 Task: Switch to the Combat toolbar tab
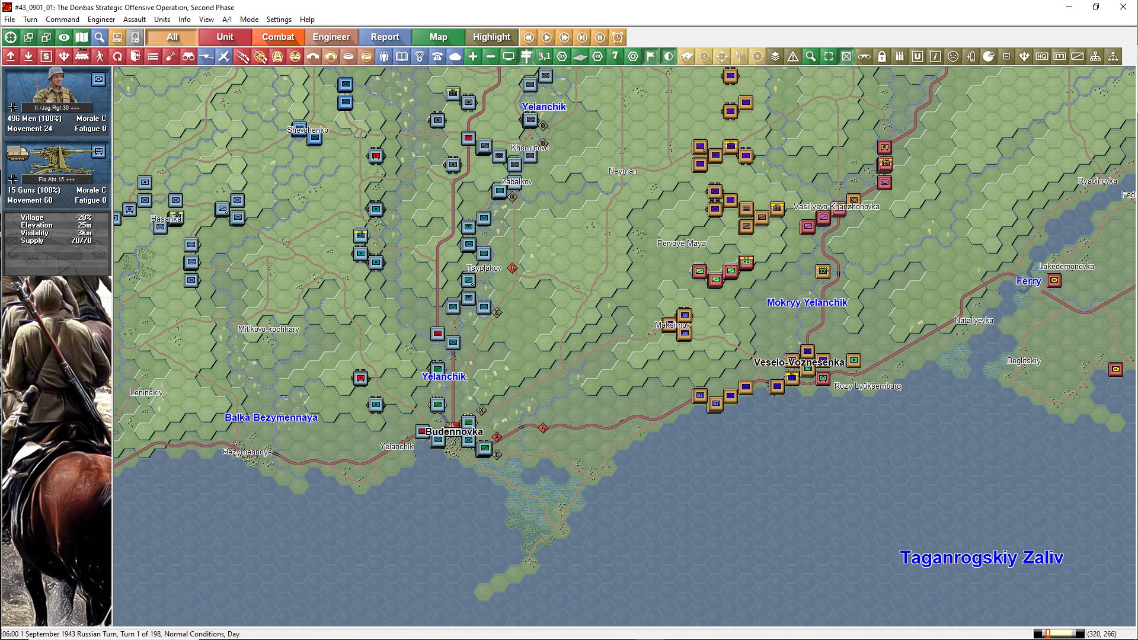tap(278, 37)
